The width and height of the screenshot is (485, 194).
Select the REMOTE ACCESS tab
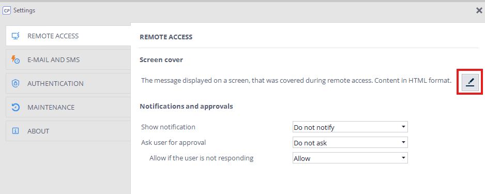point(68,36)
